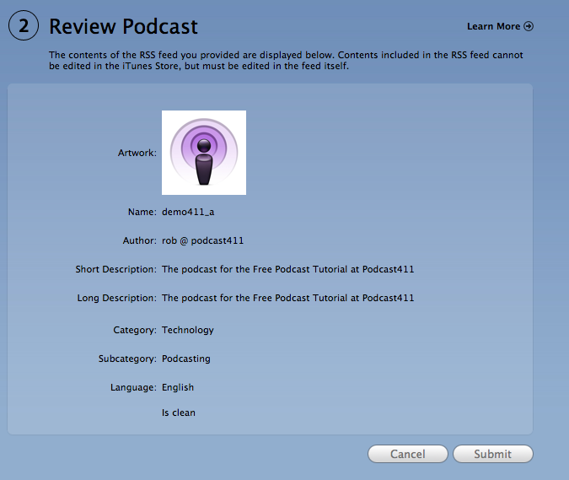
Task: Click author text rob @ podcast411
Action: [202, 240]
